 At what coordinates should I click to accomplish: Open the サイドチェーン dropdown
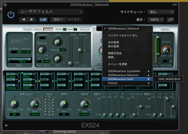pyautogui.click(x=161, y=12)
